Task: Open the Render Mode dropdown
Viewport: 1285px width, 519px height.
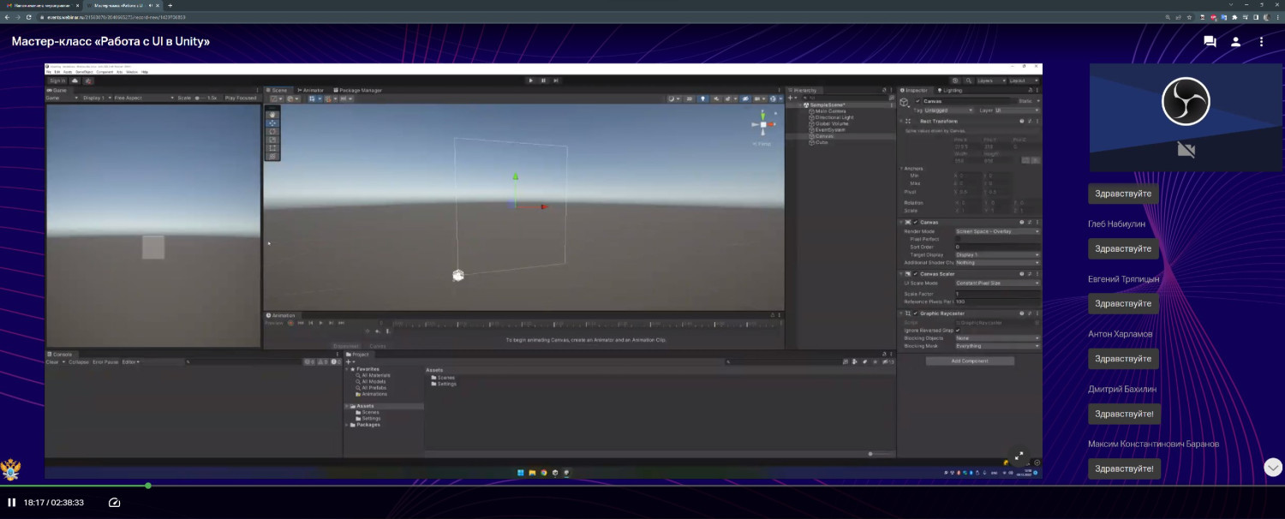Action: tap(997, 231)
